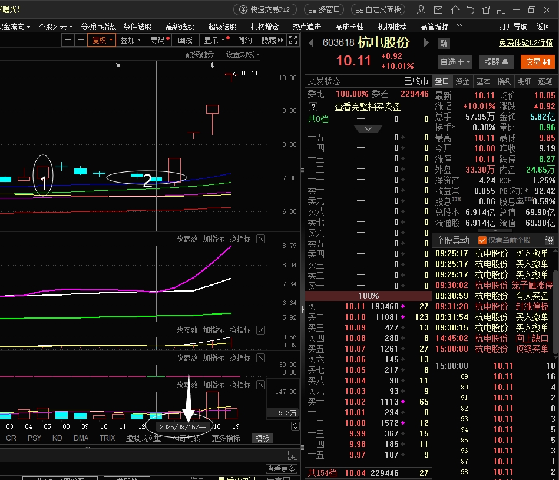Click 融资融券 label on chart
This screenshot has height=480, width=559.
point(200,55)
